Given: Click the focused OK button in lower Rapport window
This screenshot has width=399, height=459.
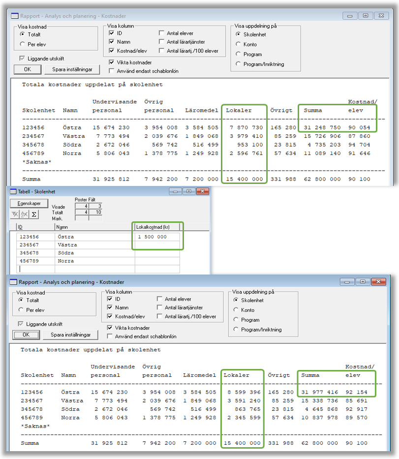Looking at the screenshot, I should pos(26,335).
